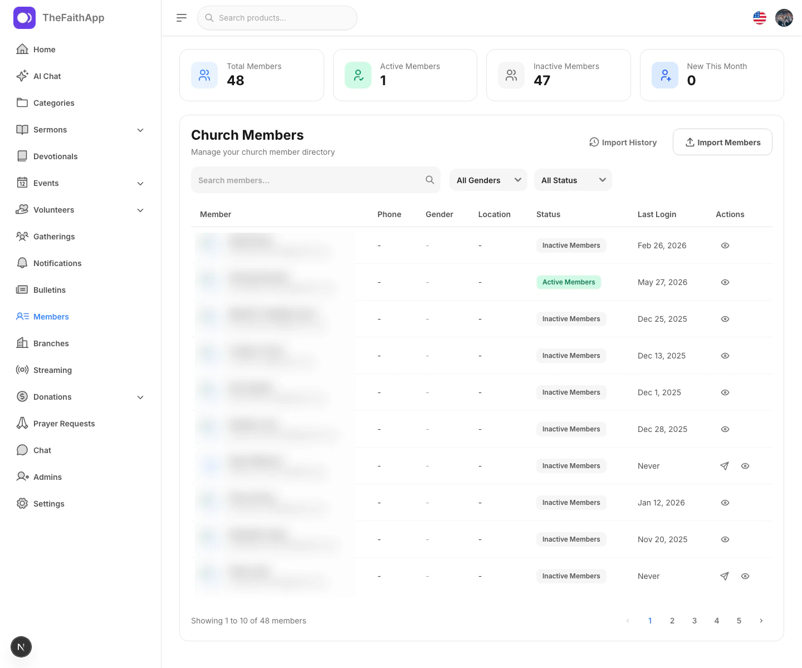
Task: Focus the Search products field
Action: click(x=277, y=18)
